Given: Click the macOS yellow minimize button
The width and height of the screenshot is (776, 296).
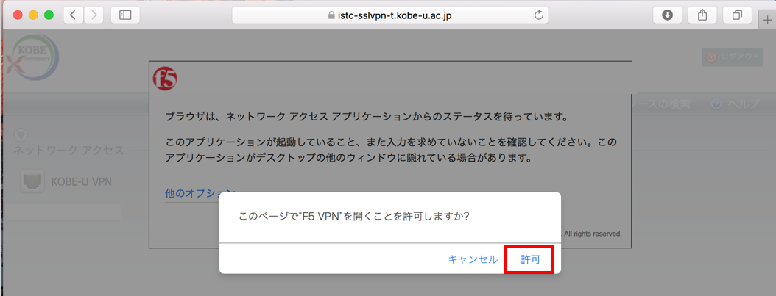Looking at the screenshot, I should pos(34,15).
